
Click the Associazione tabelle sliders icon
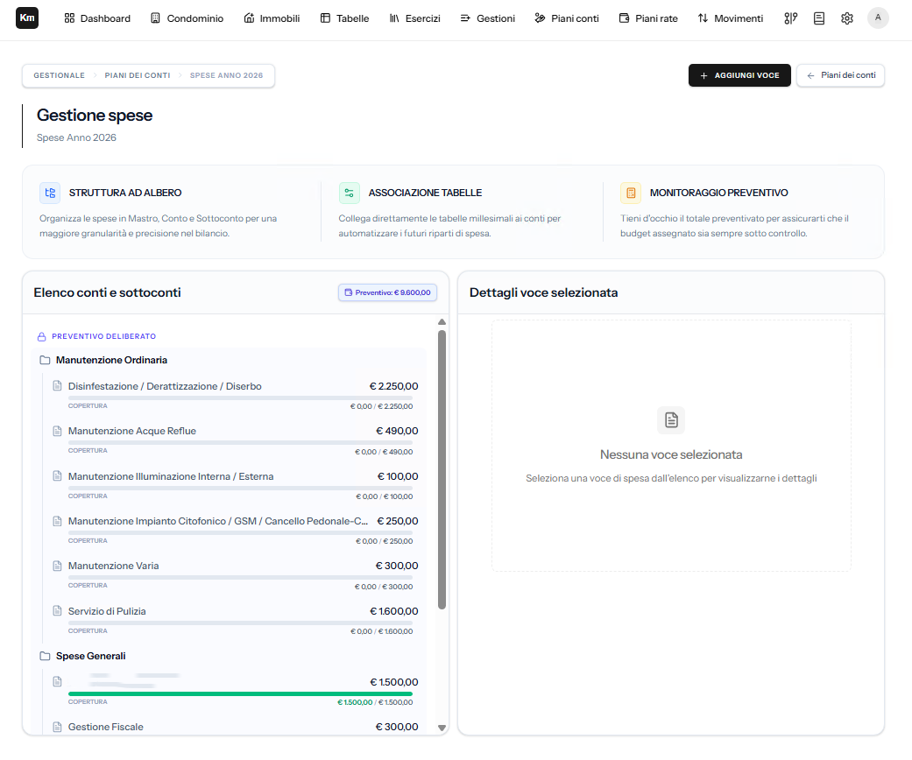pos(349,193)
